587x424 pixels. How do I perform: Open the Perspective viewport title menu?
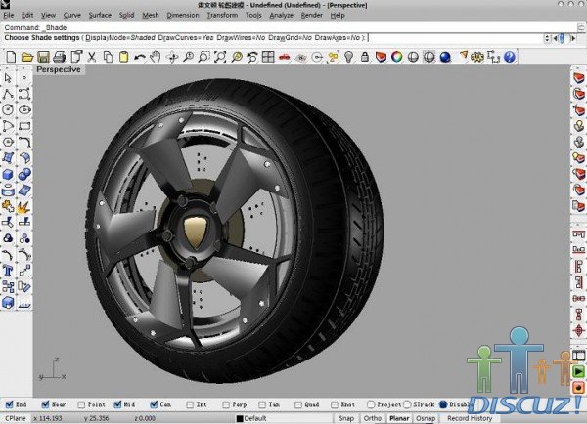[x=59, y=69]
